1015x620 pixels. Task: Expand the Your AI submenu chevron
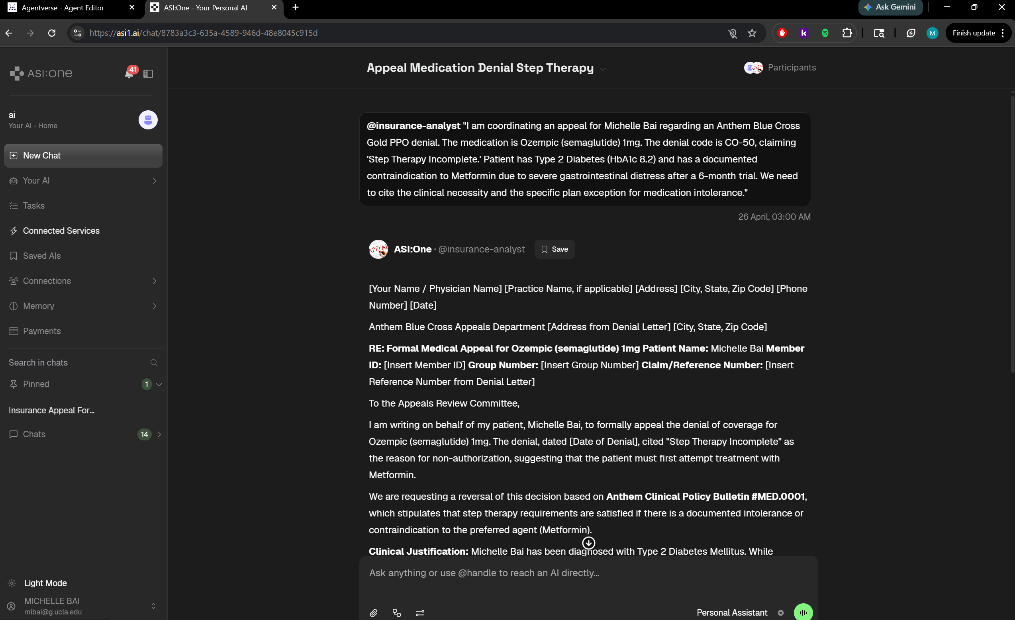tap(155, 181)
